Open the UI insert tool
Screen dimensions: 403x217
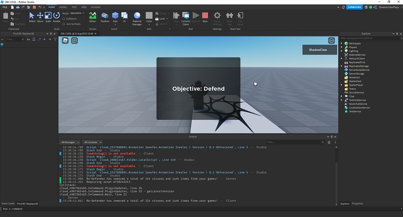pos(124,17)
